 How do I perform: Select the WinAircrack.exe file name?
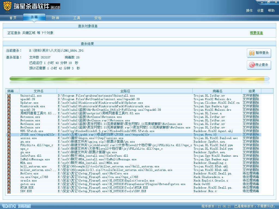click(x=33, y=106)
